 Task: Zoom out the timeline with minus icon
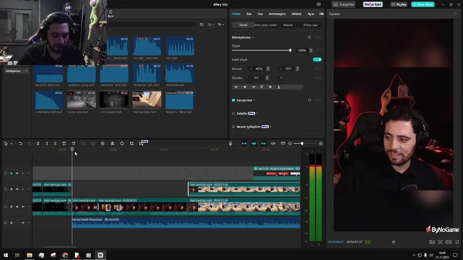(290, 143)
